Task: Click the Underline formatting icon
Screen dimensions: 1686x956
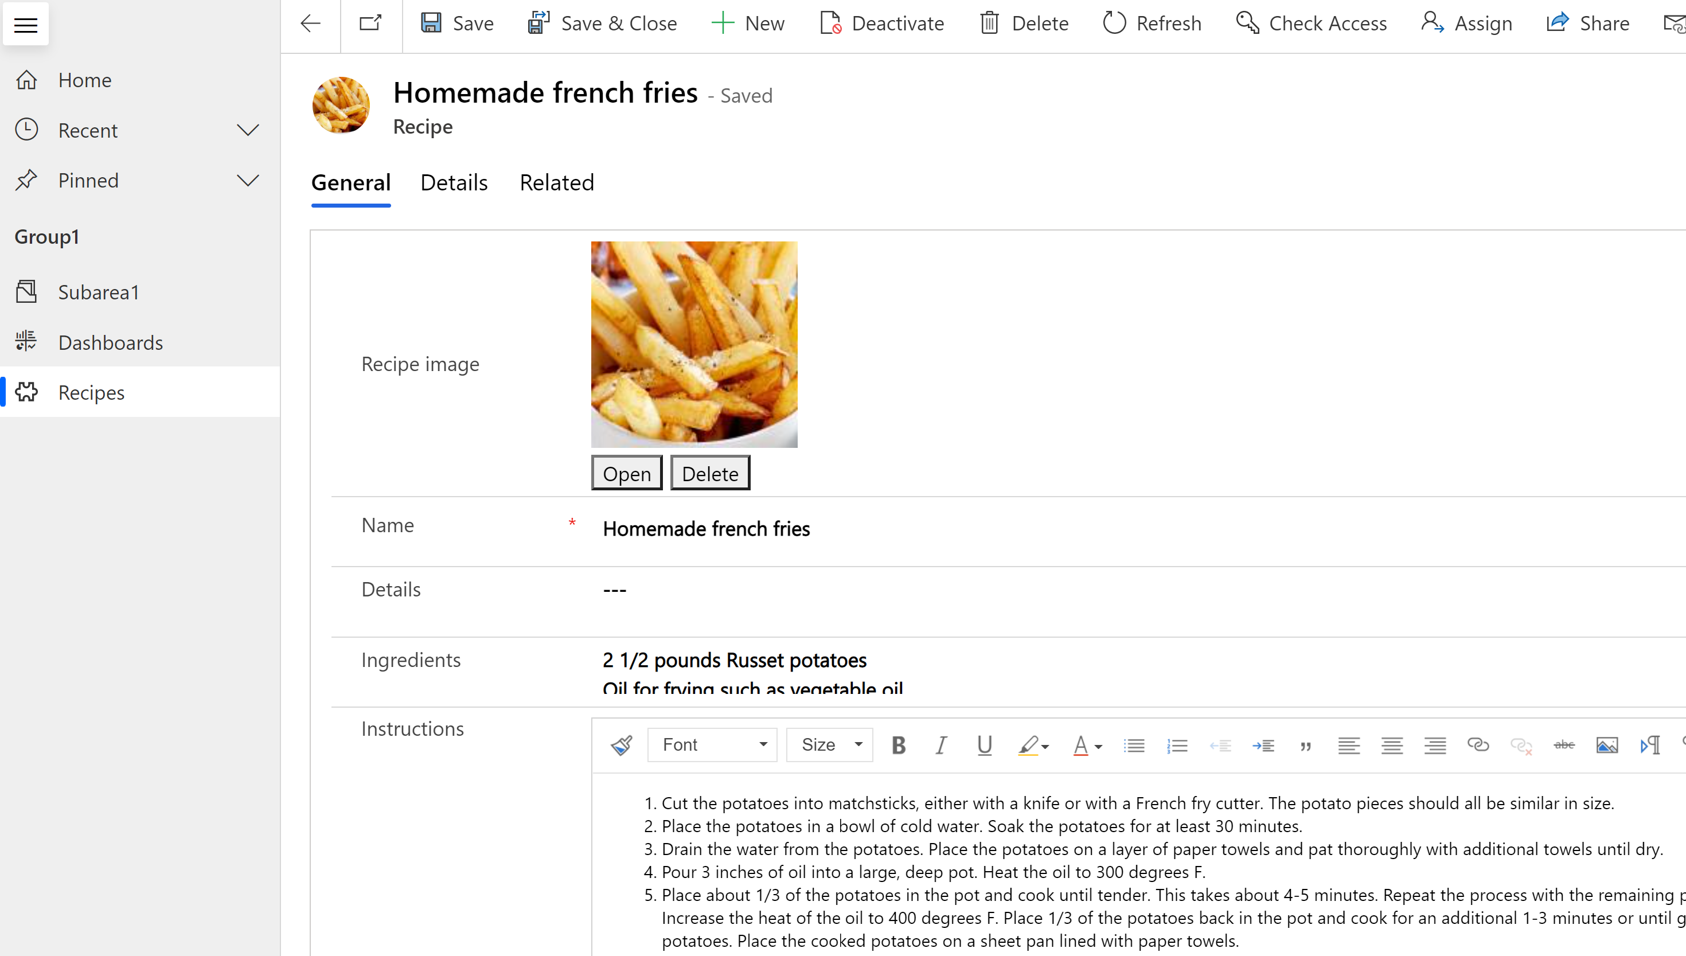Action: point(982,744)
